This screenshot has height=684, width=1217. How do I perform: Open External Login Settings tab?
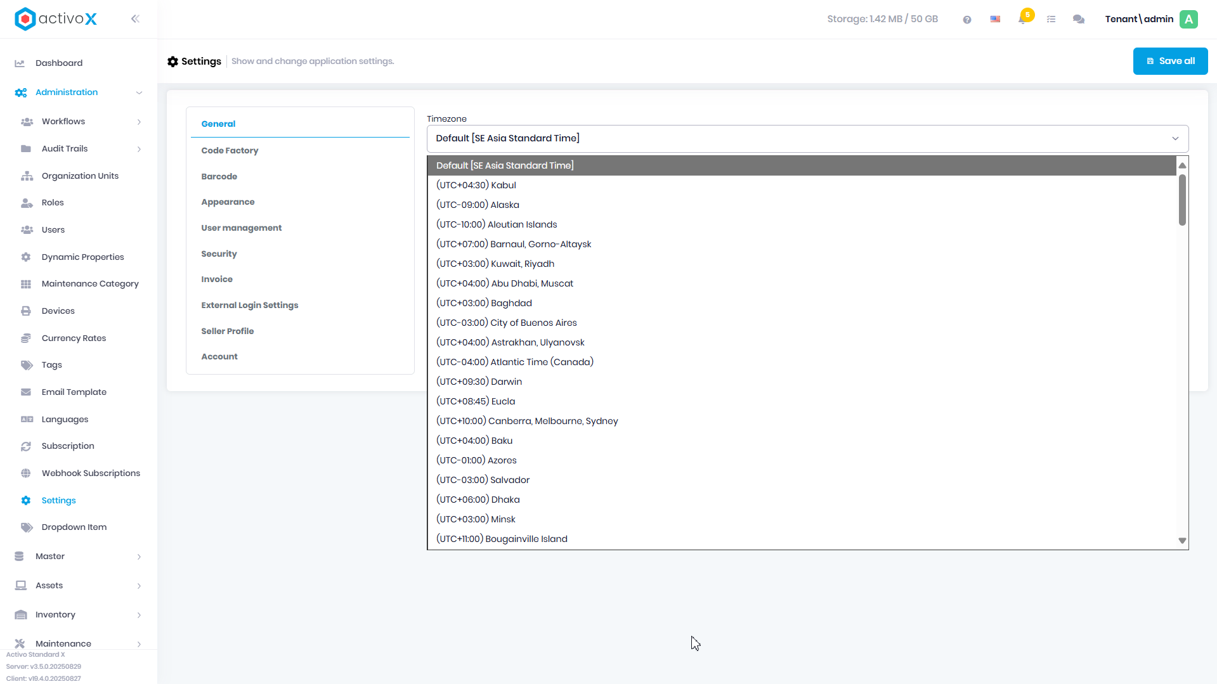pyautogui.click(x=300, y=306)
